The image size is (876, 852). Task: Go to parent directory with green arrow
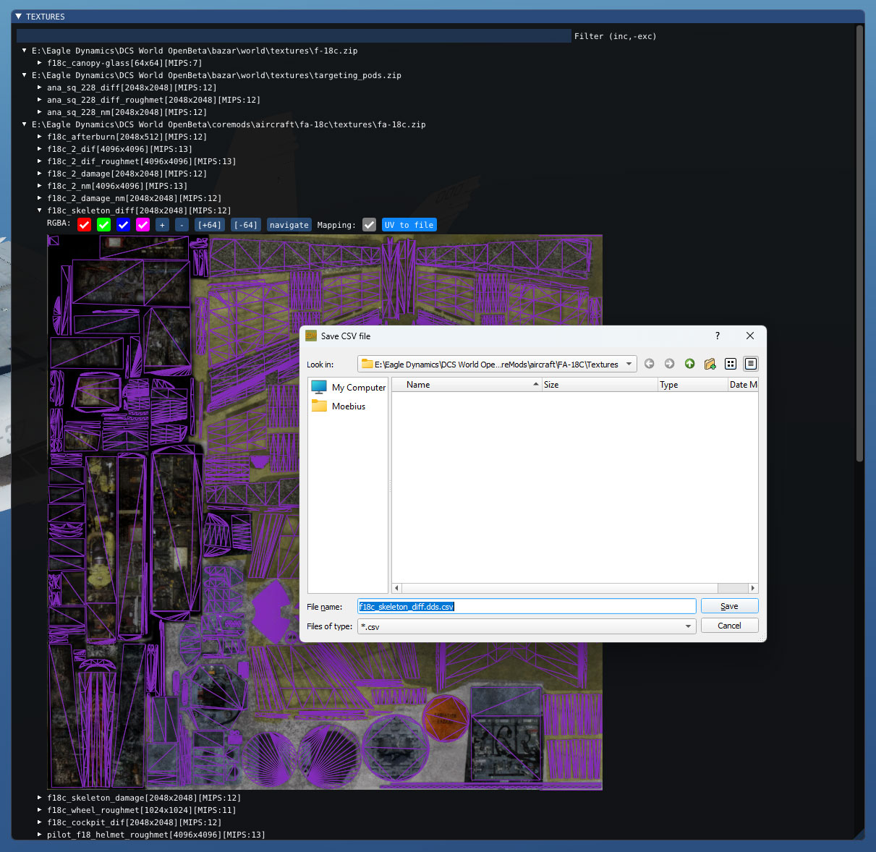(x=689, y=364)
